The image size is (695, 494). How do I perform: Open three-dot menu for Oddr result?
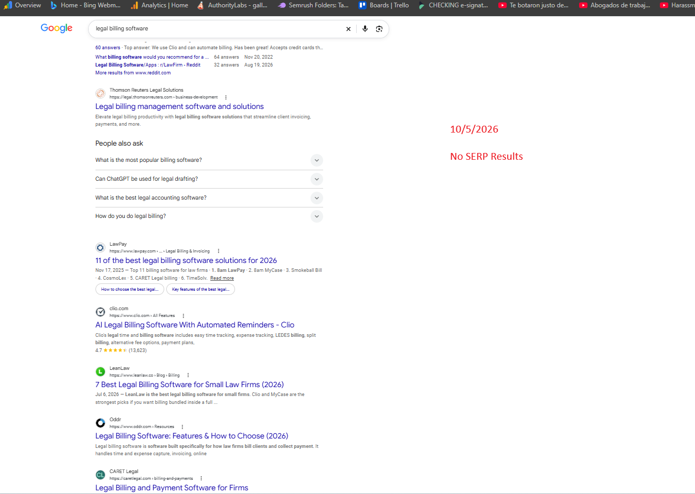coord(182,427)
